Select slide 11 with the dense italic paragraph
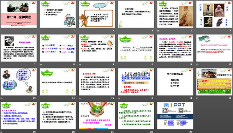The width and height of the screenshot is (233, 133). pyautogui.click(x=175, y=48)
